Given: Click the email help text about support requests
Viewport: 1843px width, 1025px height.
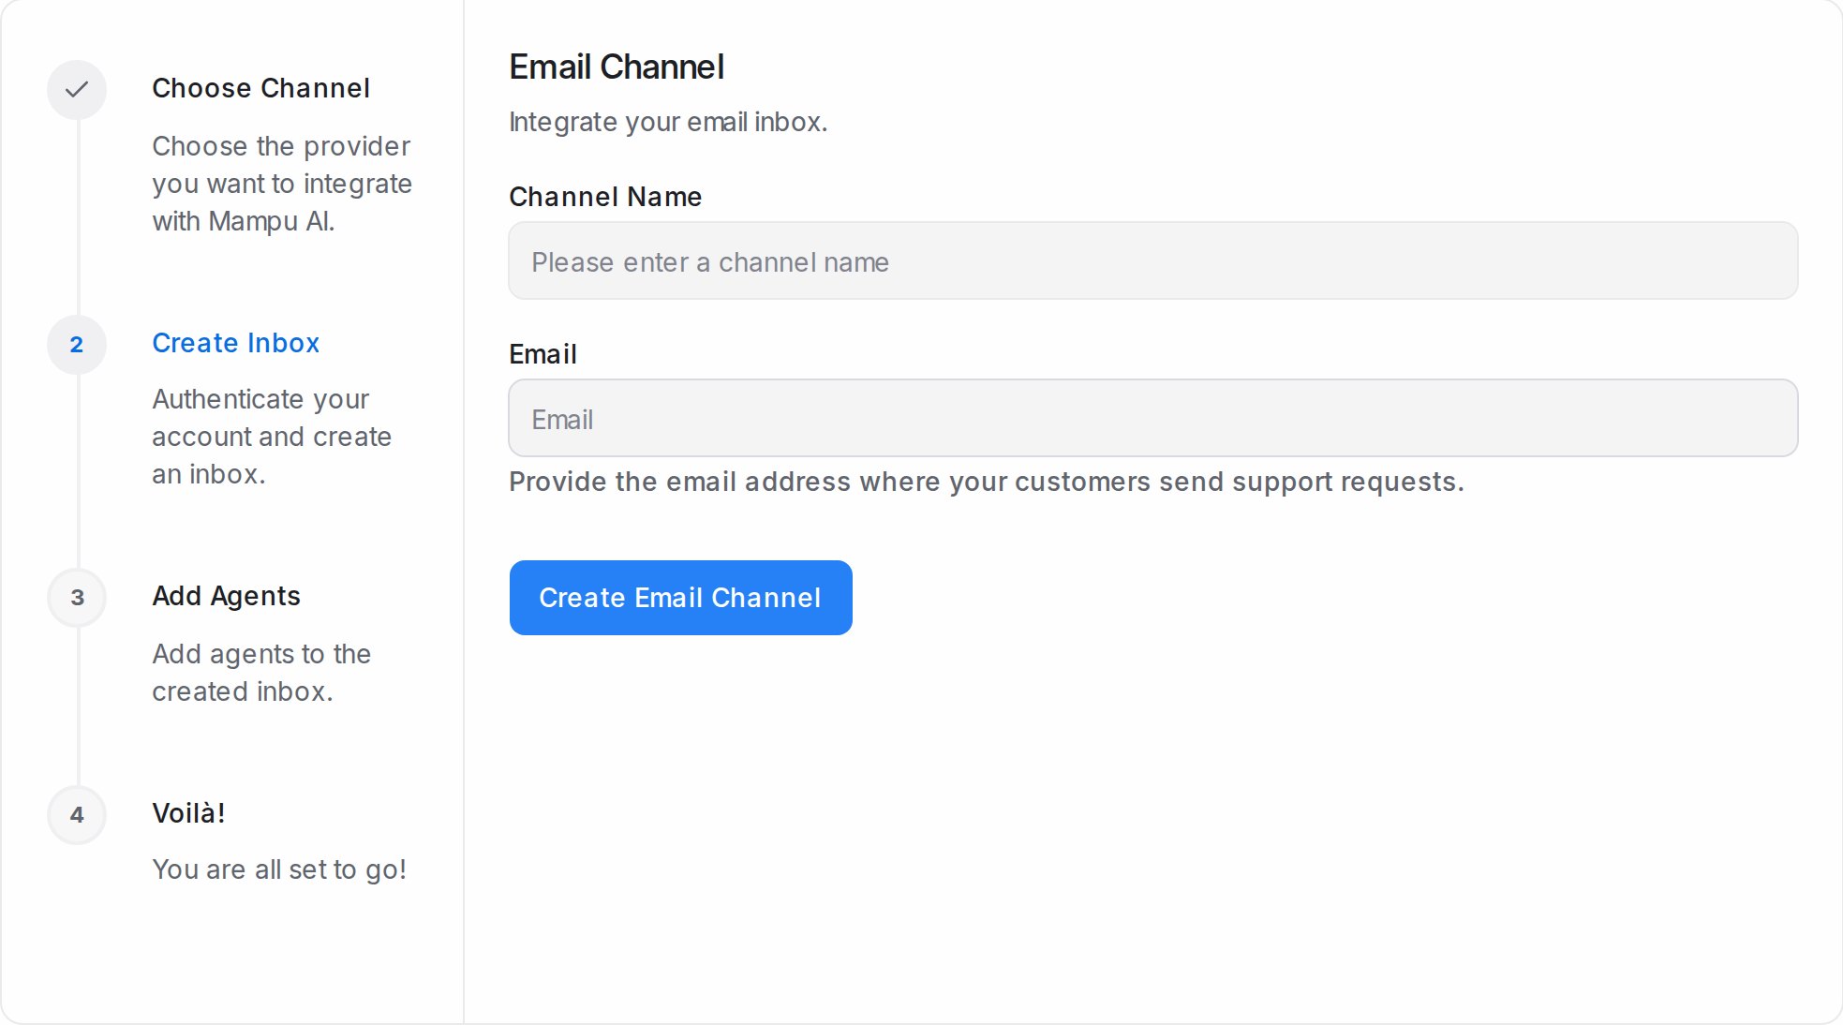Looking at the screenshot, I should click(986, 482).
